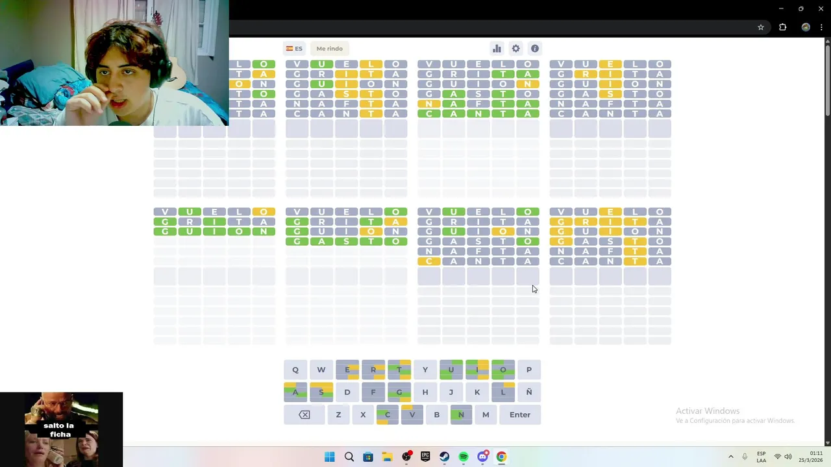Tap the Ñ key on the keyboard
Image resolution: width=831 pixels, height=467 pixels.
coord(529,392)
